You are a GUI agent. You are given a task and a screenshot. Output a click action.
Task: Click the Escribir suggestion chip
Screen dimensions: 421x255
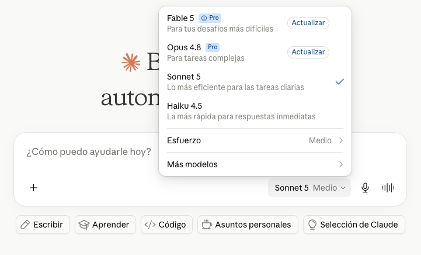43,225
